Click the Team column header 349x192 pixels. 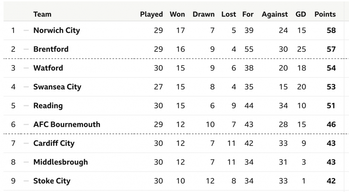(42, 14)
